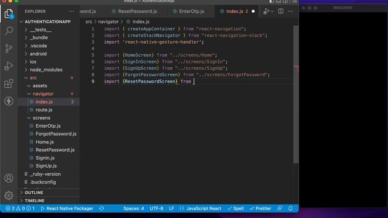Open Run and Debug view
The height and width of the screenshot is (218, 388).
[x=8, y=66]
